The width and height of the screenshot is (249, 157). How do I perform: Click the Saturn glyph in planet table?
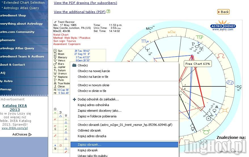[55, 70]
